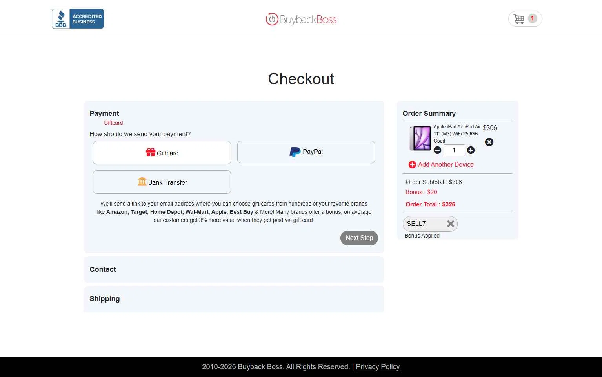Click the Bonus : $20 text
This screenshot has width=602, height=377.
pos(421,192)
